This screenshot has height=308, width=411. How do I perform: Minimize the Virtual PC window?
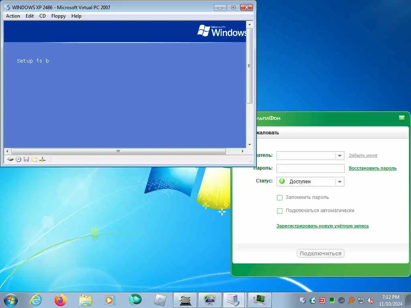220,8
